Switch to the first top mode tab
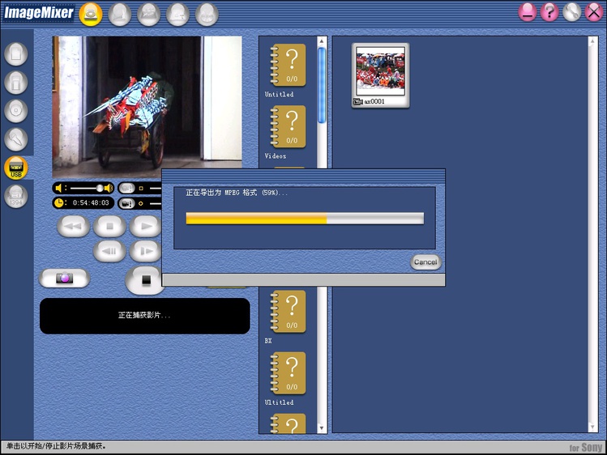The height and width of the screenshot is (455, 607). tap(91, 13)
